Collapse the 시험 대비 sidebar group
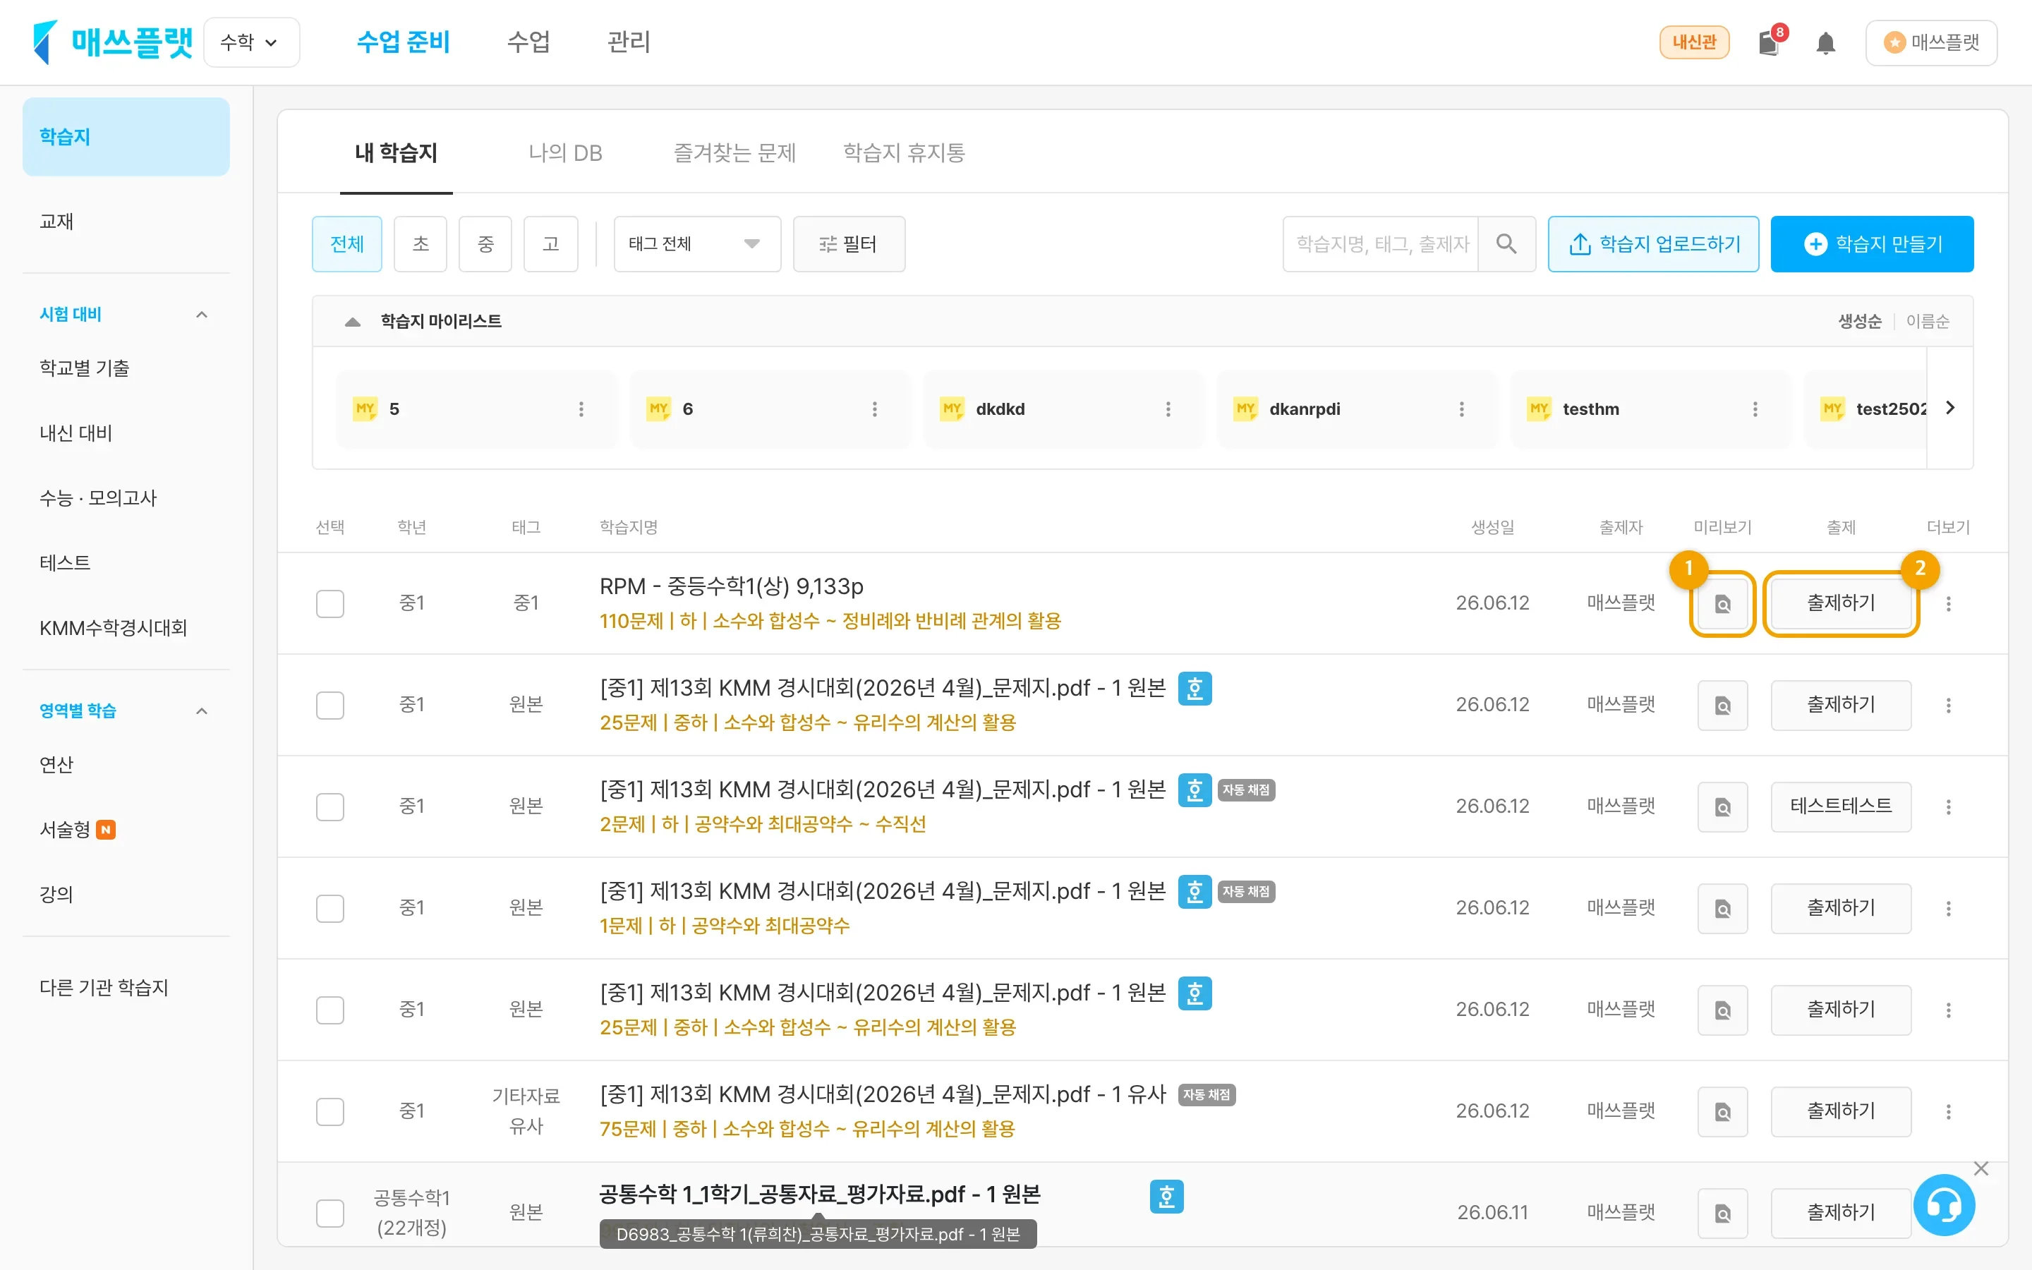Screen dimensions: 2032x1270 pos(202,314)
